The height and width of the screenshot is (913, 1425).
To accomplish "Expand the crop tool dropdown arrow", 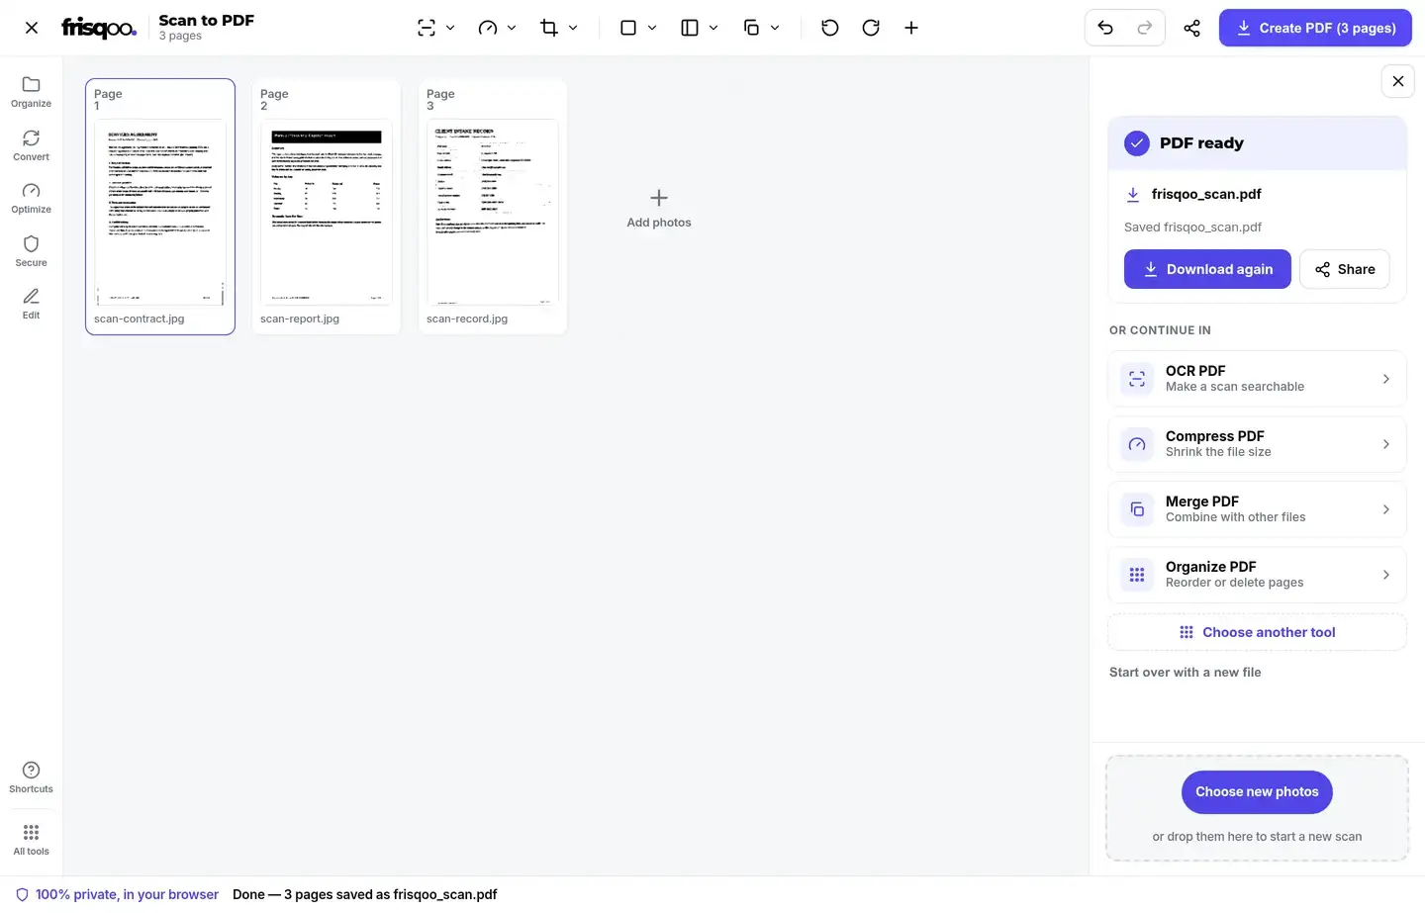I will [573, 28].
